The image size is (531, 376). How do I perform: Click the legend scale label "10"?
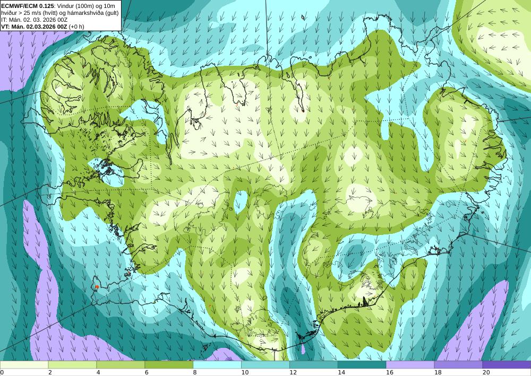(x=245, y=373)
